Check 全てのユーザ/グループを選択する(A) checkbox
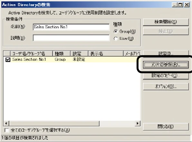192x142 pixels. coord(7,130)
